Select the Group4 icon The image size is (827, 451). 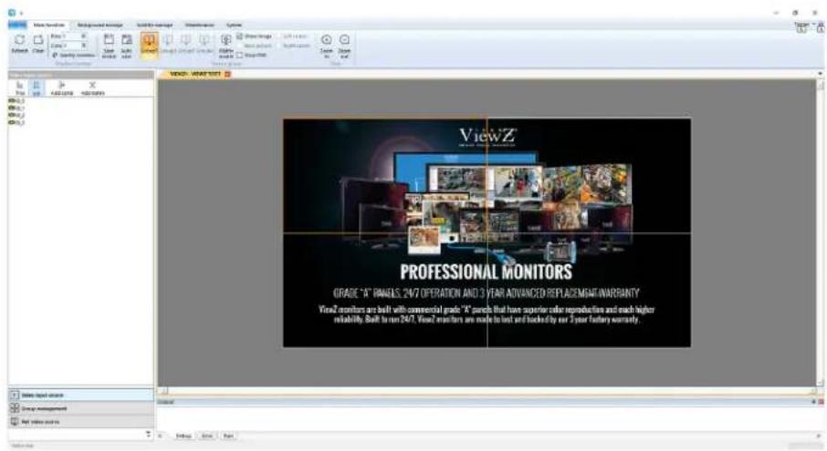pos(204,45)
